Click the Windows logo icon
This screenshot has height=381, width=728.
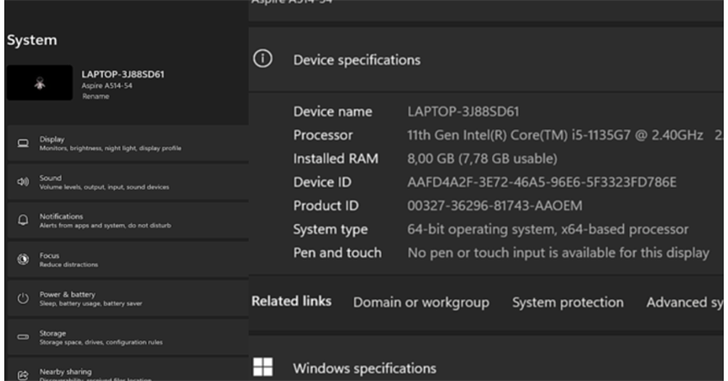click(x=263, y=366)
